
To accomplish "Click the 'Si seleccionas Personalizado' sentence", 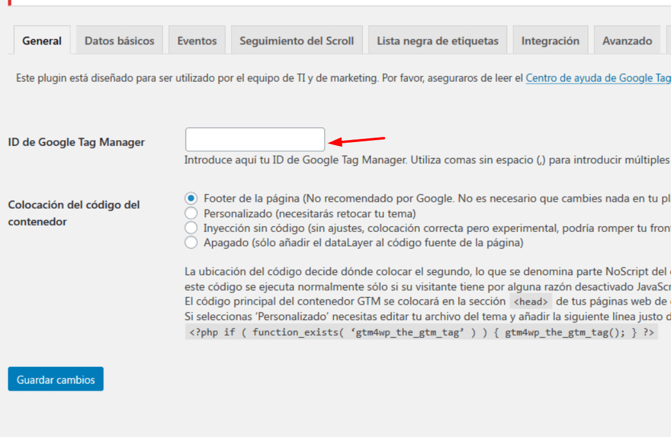I will tap(428, 317).
